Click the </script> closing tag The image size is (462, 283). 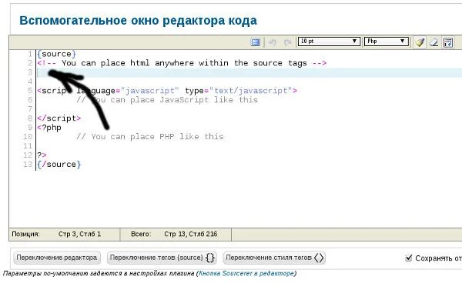tap(59, 118)
